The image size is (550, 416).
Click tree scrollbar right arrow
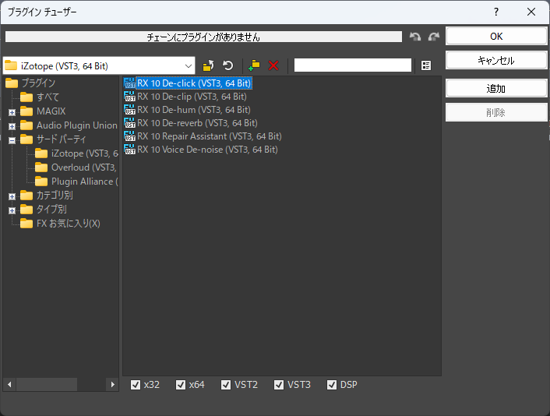tap(112, 385)
